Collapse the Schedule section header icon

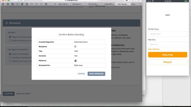point(7,23)
